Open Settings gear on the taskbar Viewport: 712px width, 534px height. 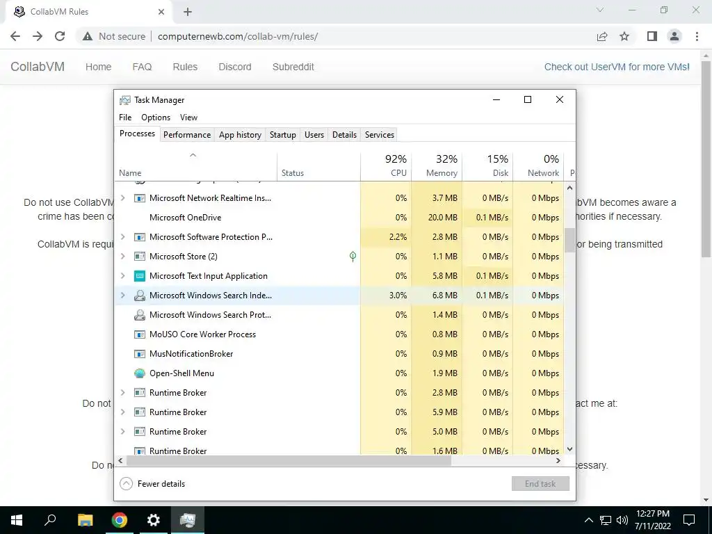click(x=154, y=520)
